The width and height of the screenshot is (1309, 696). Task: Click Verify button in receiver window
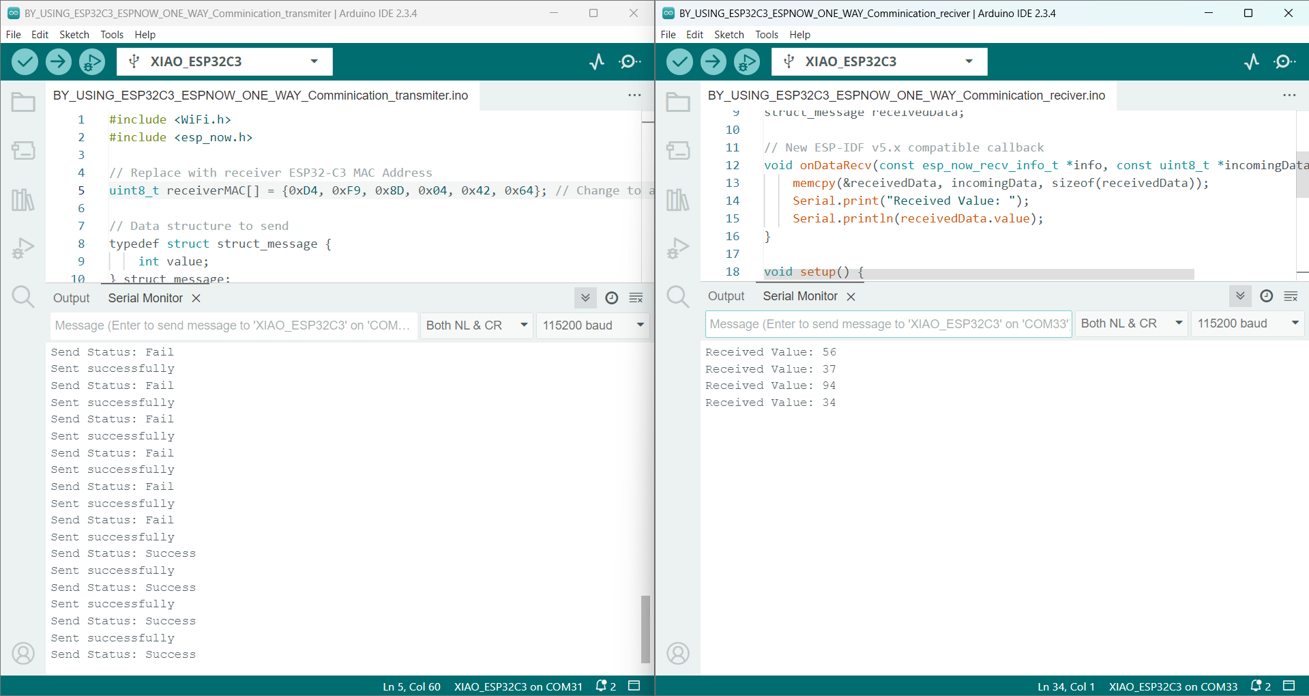pyautogui.click(x=679, y=61)
